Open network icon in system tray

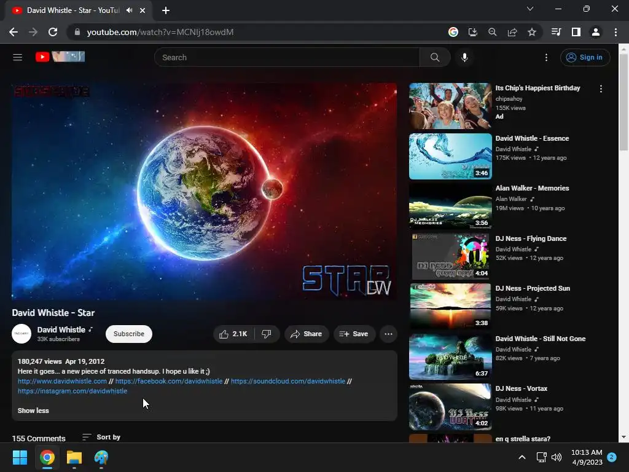[542, 457]
